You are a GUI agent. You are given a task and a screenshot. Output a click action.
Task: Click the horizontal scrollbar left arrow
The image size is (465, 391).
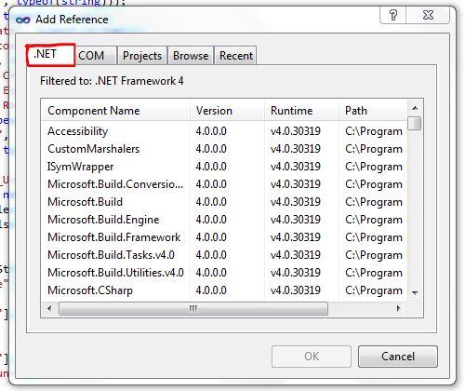coord(49,308)
